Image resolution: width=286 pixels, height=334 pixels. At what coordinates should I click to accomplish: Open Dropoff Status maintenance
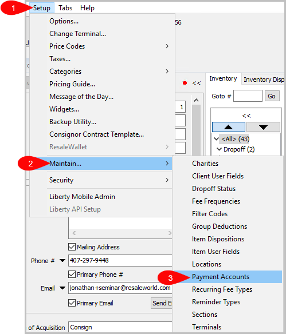(228, 189)
